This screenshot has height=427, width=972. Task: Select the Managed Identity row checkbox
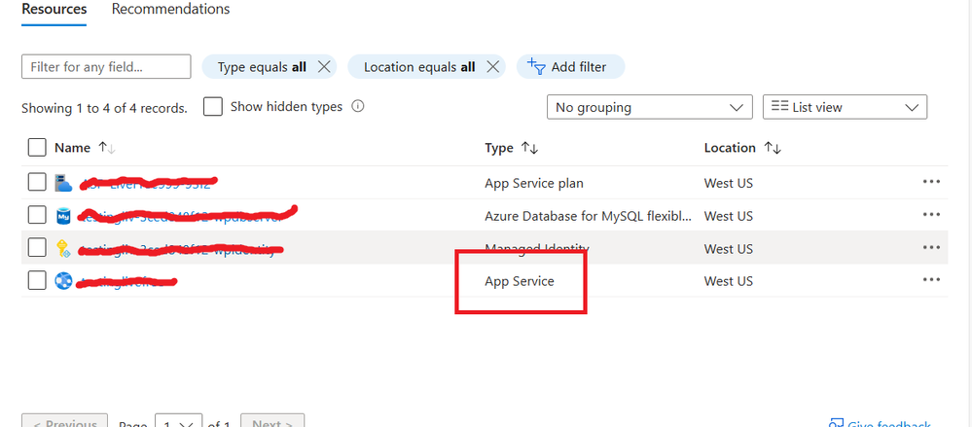pos(37,248)
